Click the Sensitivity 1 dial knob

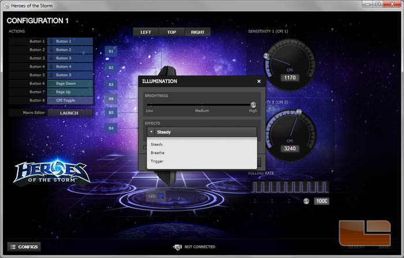pos(266,55)
